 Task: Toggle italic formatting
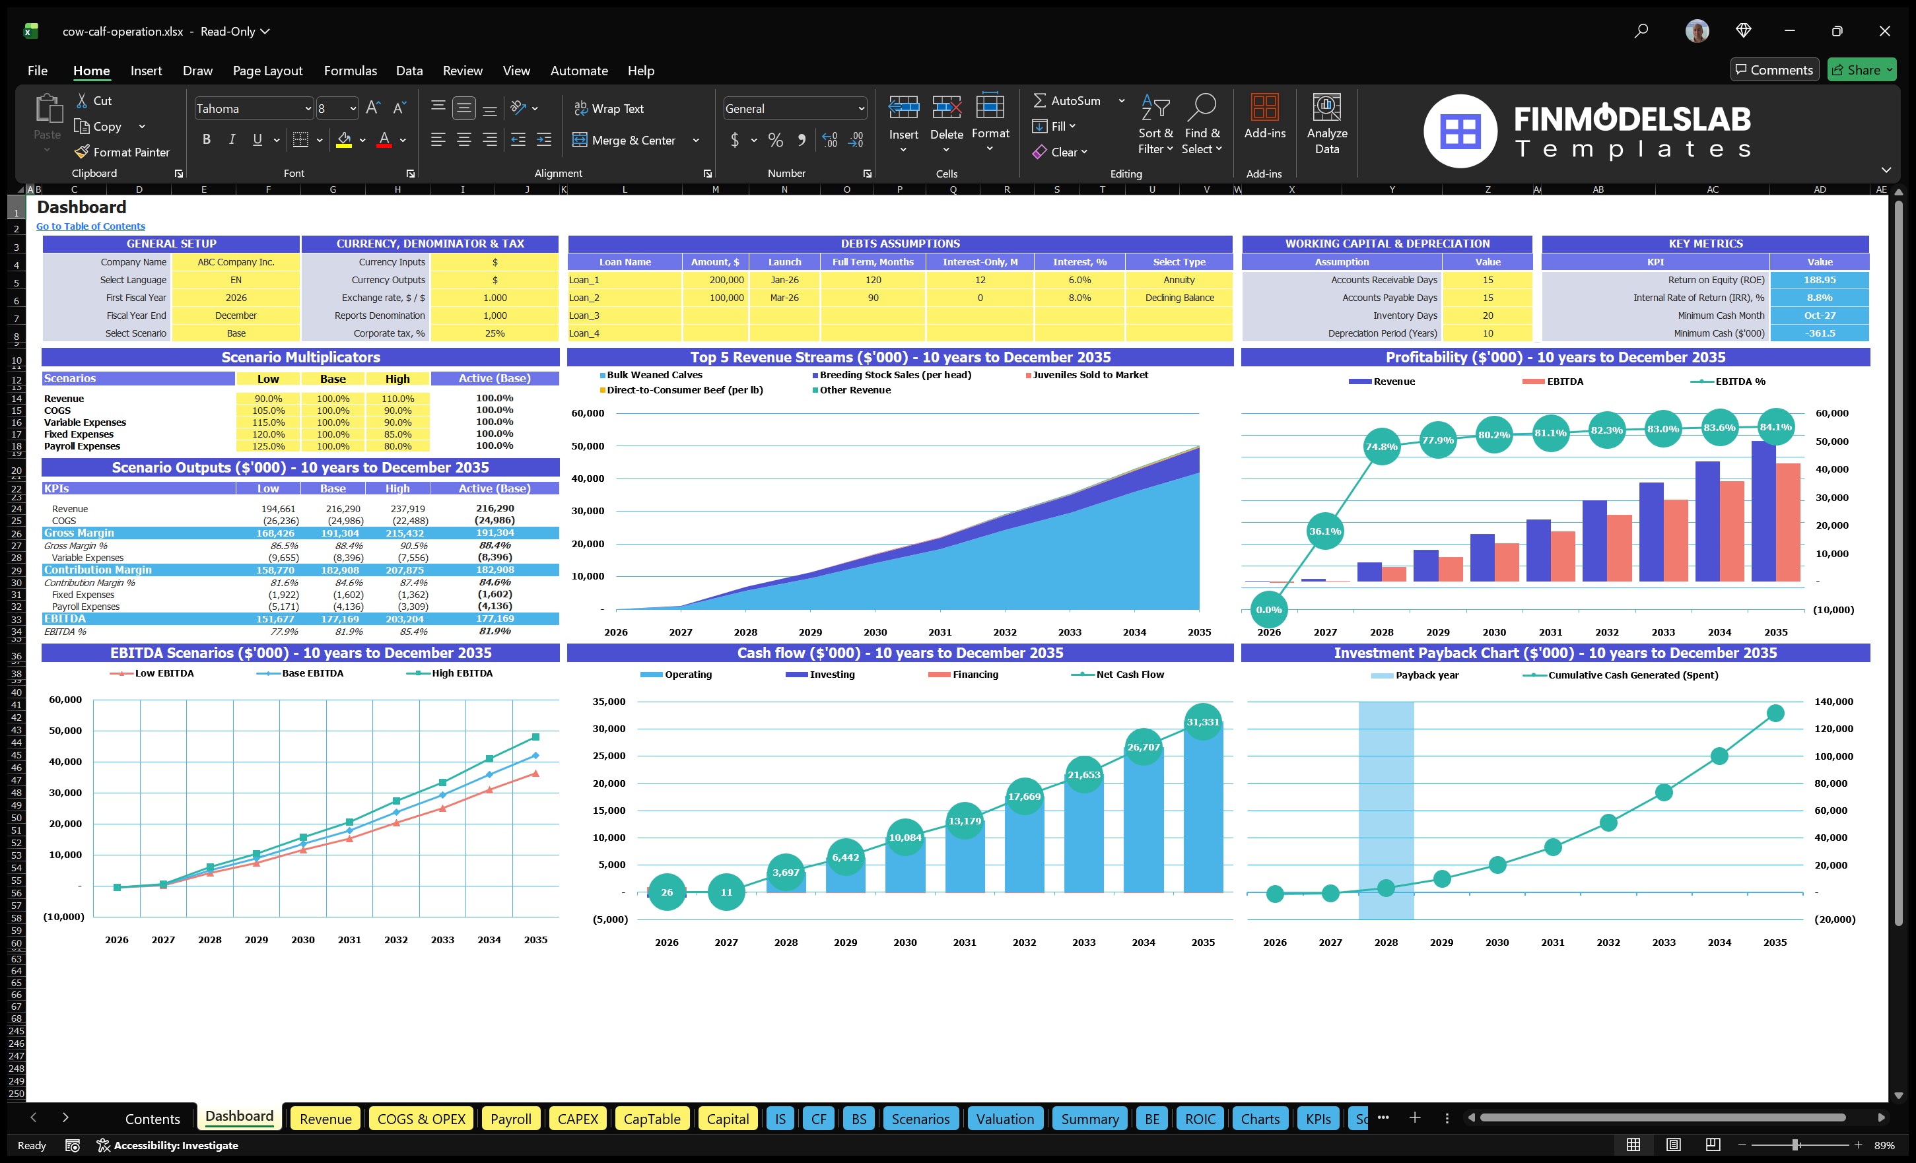tap(231, 139)
